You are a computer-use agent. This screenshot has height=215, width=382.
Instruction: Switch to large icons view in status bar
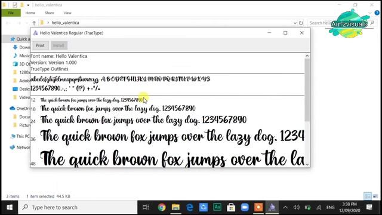[x=375, y=196]
